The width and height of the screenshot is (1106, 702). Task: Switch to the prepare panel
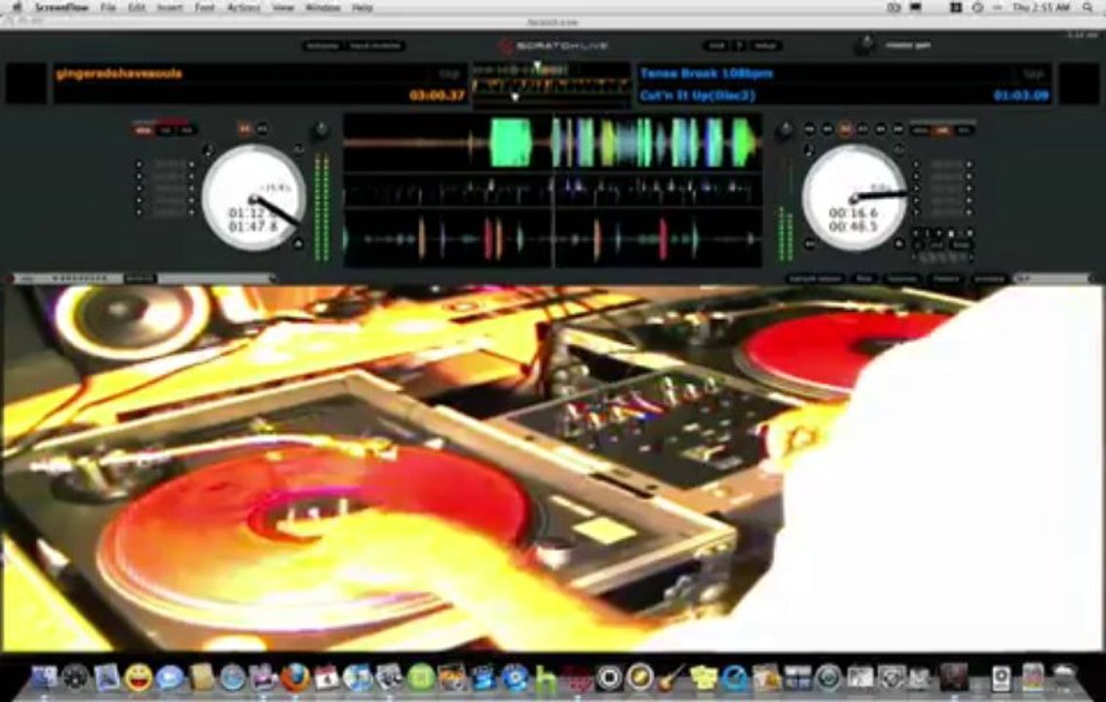[990, 279]
